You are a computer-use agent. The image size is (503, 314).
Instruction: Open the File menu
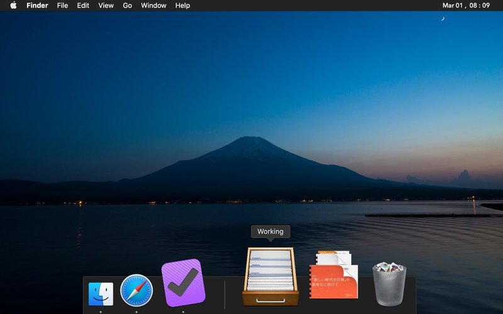click(62, 6)
